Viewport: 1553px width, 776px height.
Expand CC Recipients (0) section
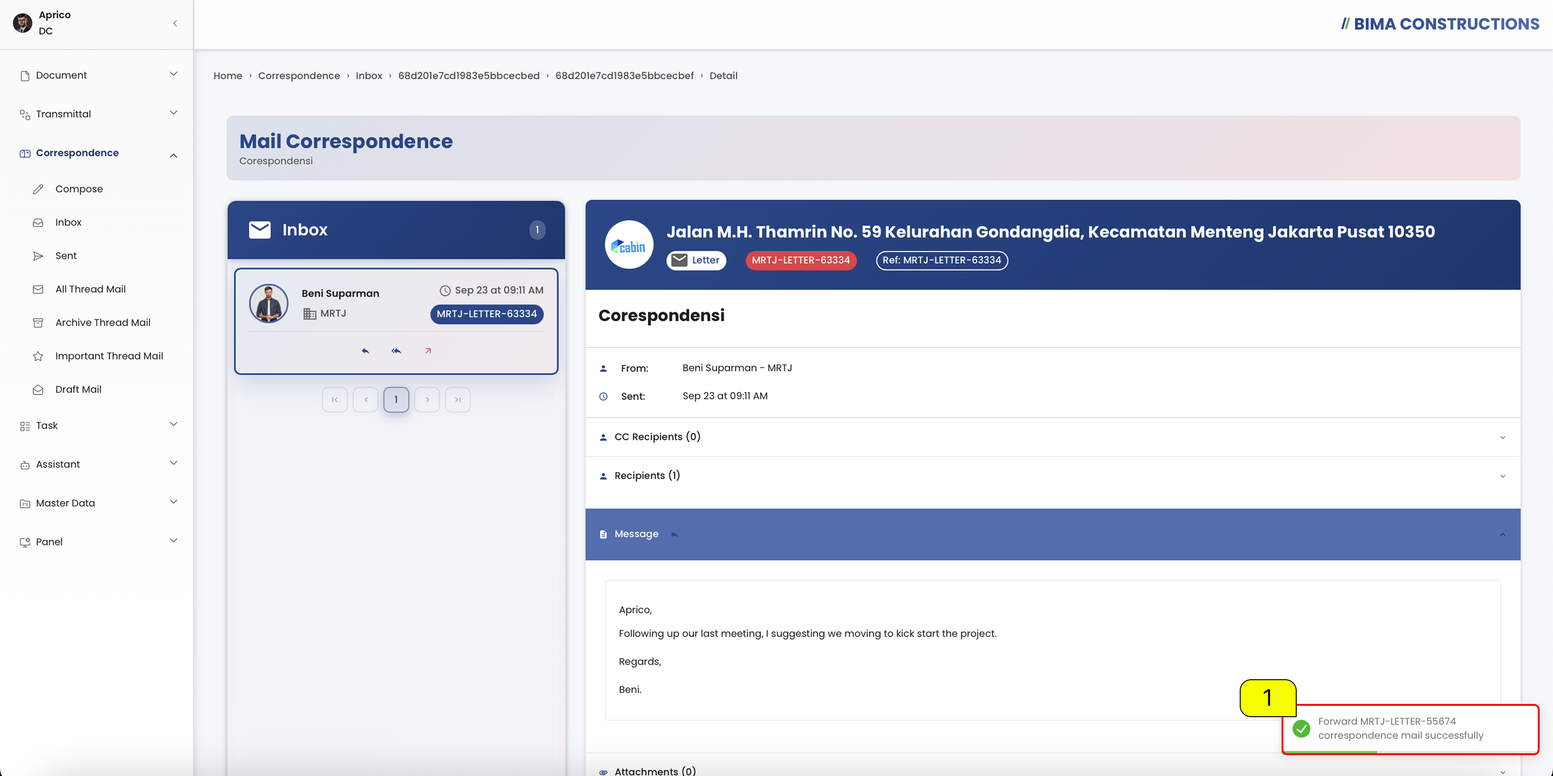1053,437
